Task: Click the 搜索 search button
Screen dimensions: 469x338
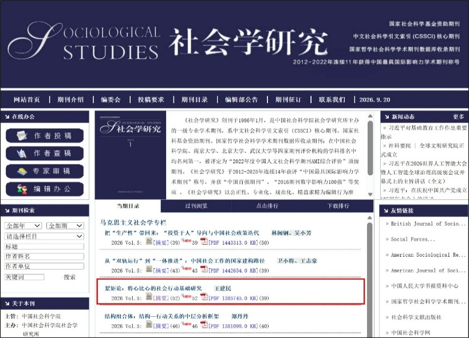Action: click(x=69, y=277)
